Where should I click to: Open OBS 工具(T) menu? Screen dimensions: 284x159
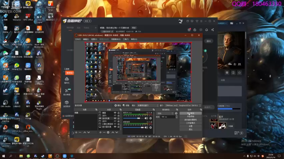126,39
